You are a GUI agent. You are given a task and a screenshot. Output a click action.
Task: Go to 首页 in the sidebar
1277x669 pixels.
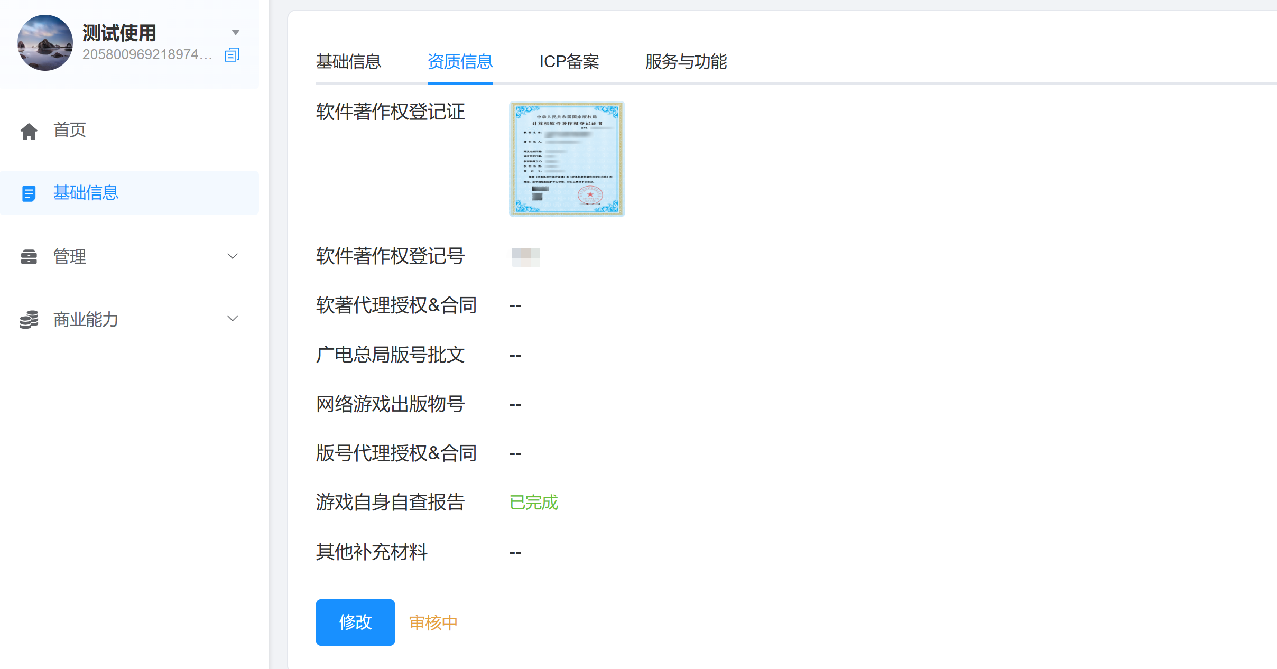click(x=129, y=130)
